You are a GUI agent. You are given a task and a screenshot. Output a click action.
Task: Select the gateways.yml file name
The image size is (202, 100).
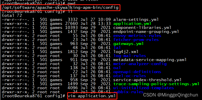(128, 44)
